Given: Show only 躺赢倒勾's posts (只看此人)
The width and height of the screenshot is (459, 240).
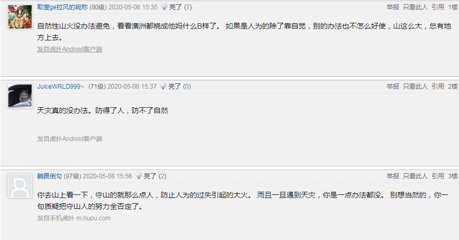Looking at the screenshot, I should (x=415, y=176).
